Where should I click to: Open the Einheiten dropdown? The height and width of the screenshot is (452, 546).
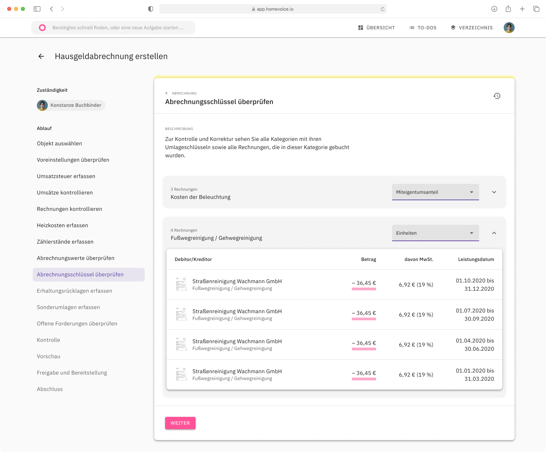435,233
